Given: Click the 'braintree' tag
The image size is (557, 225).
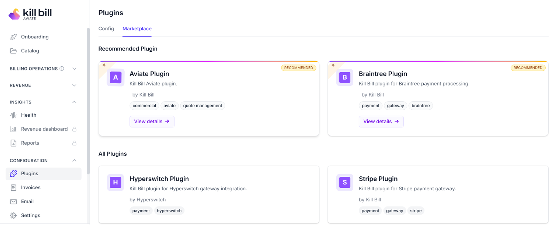Looking at the screenshot, I should click(421, 106).
